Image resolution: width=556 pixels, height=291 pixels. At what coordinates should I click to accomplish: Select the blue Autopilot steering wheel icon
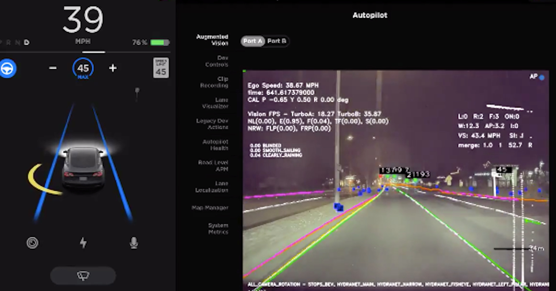click(x=9, y=68)
